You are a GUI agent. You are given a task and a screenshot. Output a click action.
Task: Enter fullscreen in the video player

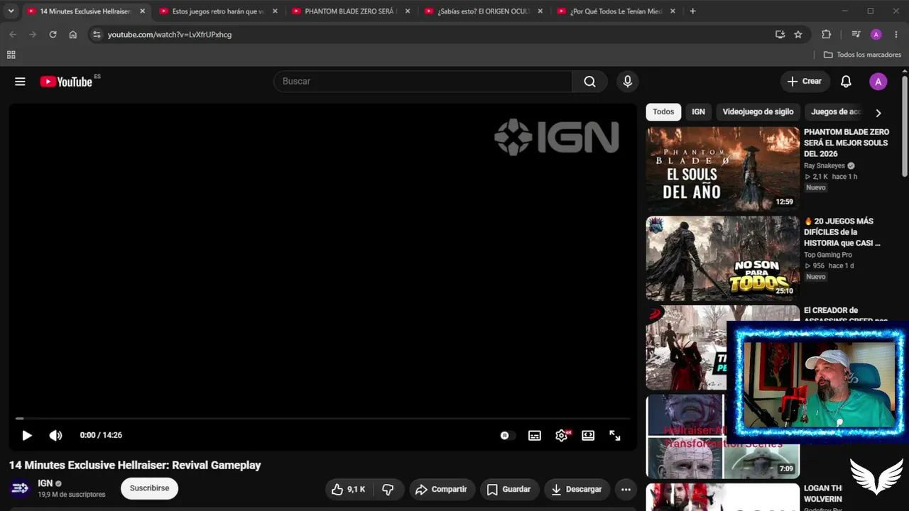pyautogui.click(x=615, y=435)
